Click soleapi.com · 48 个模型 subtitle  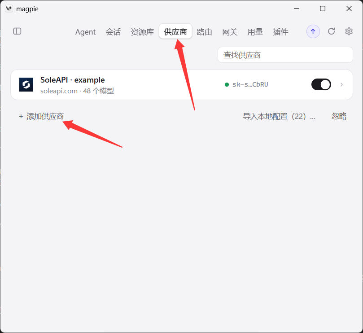click(x=77, y=91)
